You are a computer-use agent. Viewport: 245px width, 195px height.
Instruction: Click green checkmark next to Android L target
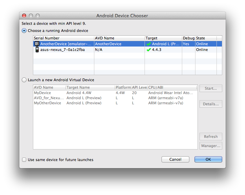pos(149,44)
